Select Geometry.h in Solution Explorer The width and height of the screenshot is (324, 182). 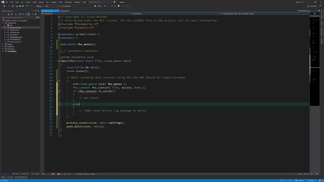pos(14,35)
